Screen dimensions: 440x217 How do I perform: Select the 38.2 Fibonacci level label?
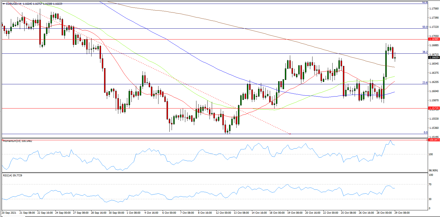425,52
